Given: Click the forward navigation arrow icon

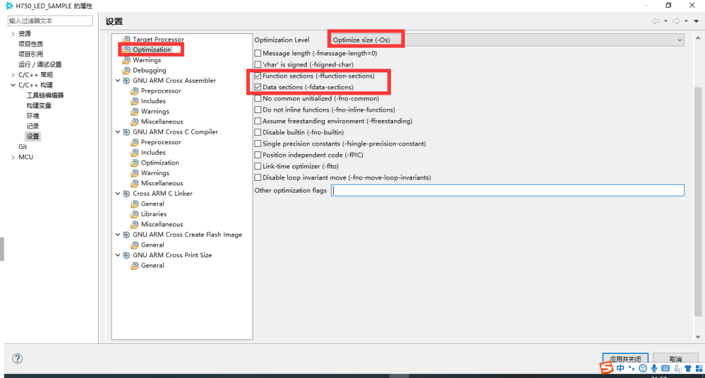Looking at the screenshot, I should point(676,21).
